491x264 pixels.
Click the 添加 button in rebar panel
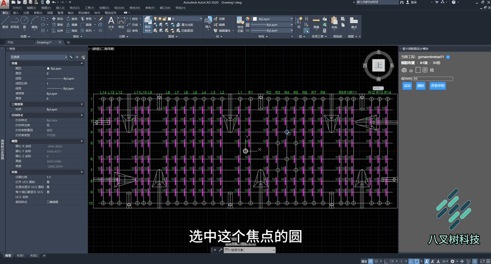coord(407,86)
